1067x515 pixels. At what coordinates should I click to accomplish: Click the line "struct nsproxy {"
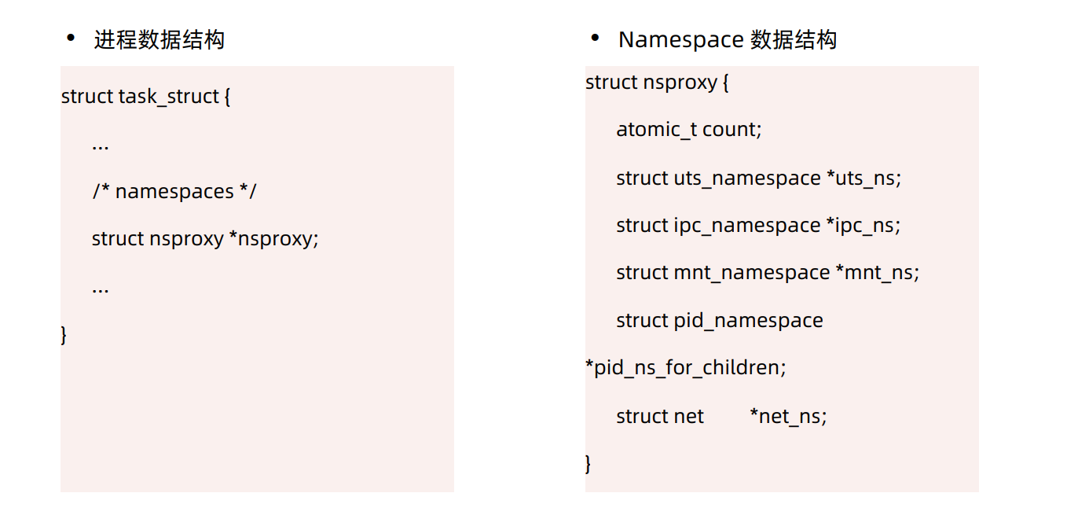[x=658, y=83]
